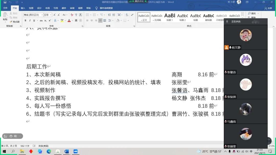Open the font color dropdown arrow
The width and height of the screenshot is (276, 155).
(x=73, y=20)
